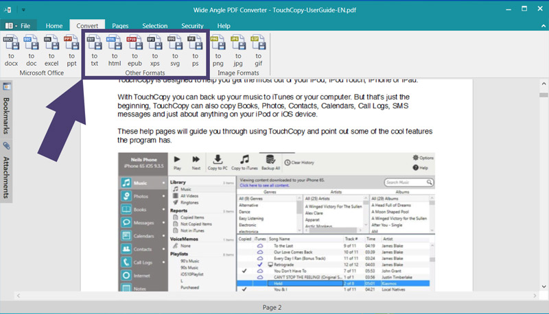The image size is (549, 314).
Task: Click the Other Formats group label
Action: pos(145,73)
